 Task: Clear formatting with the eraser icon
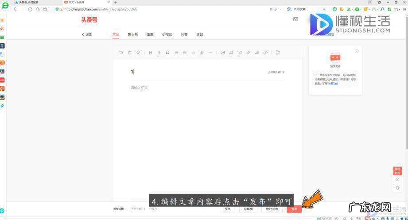(138, 53)
